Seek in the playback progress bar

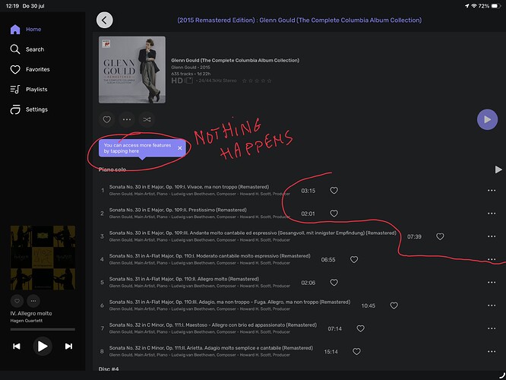(43, 329)
